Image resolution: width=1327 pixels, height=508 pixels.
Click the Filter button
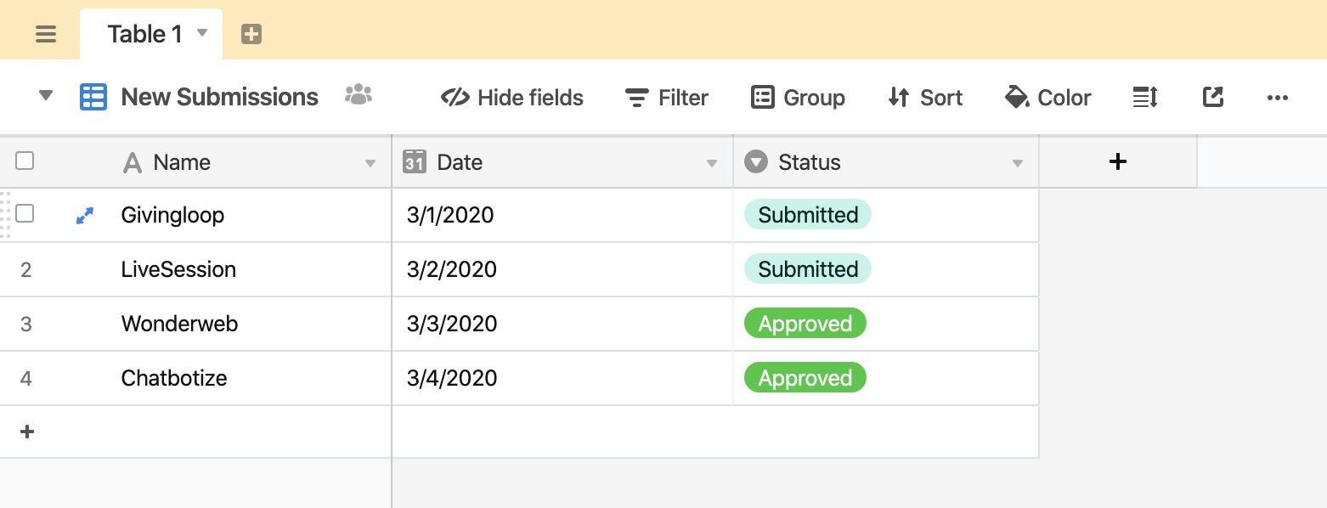point(667,98)
